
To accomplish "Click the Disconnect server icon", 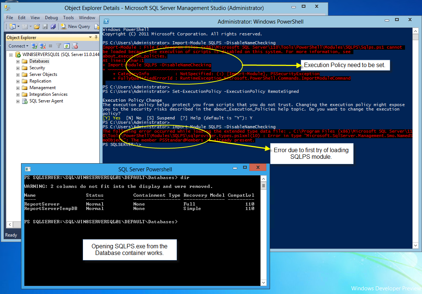I will point(42,46).
